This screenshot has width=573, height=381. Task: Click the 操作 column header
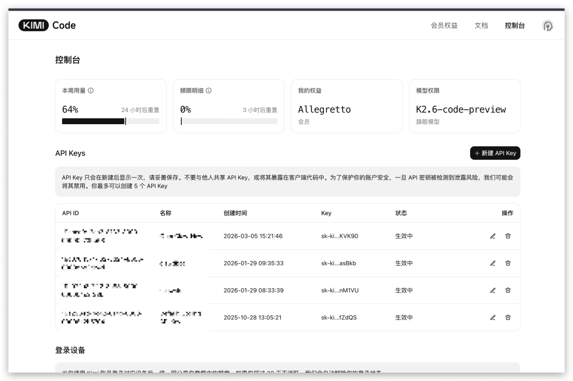[507, 213]
